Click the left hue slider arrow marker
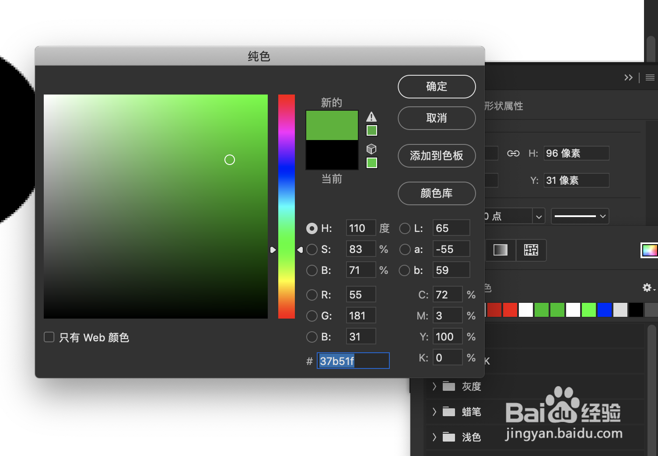The height and width of the screenshot is (456, 658). click(x=273, y=250)
